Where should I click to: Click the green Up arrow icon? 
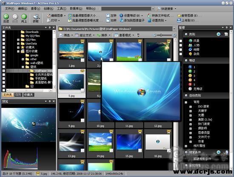[x=24, y=17]
